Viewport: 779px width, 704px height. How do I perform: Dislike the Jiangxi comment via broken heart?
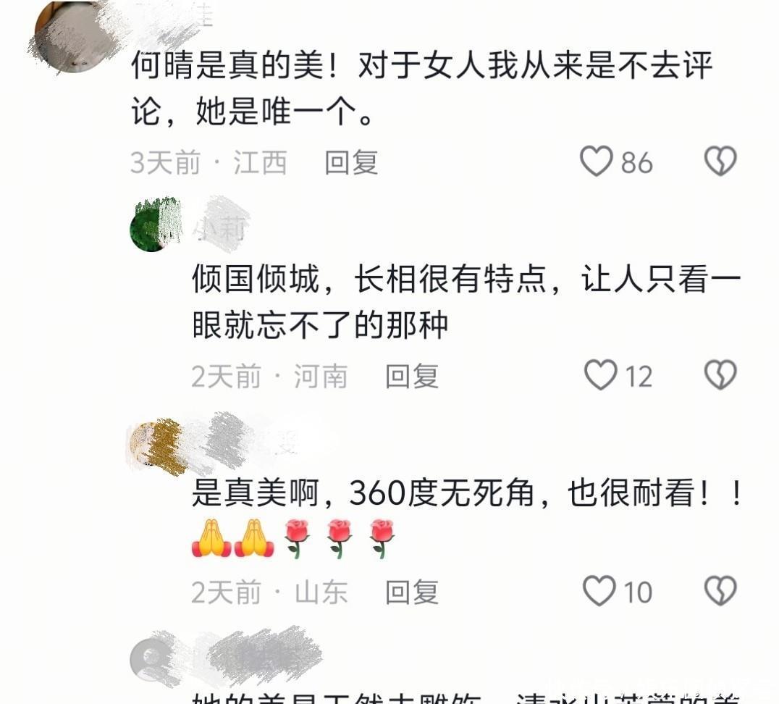point(720,161)
